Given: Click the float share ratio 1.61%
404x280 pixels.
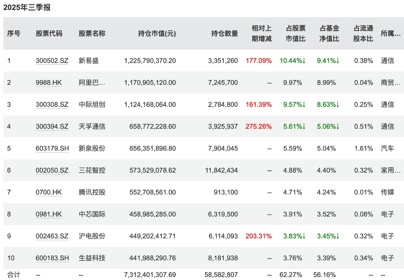Looking at the screenshot, I should [363, 148].
